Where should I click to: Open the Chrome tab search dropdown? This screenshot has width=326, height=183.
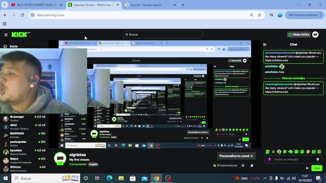click(x=5, y=5)
